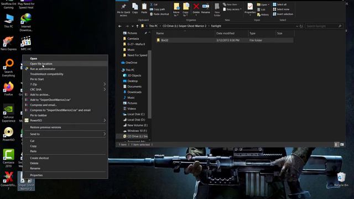Screen dimensions: 354x199
Task: Choose Pin to Start menu item
Action: (65, 79)
